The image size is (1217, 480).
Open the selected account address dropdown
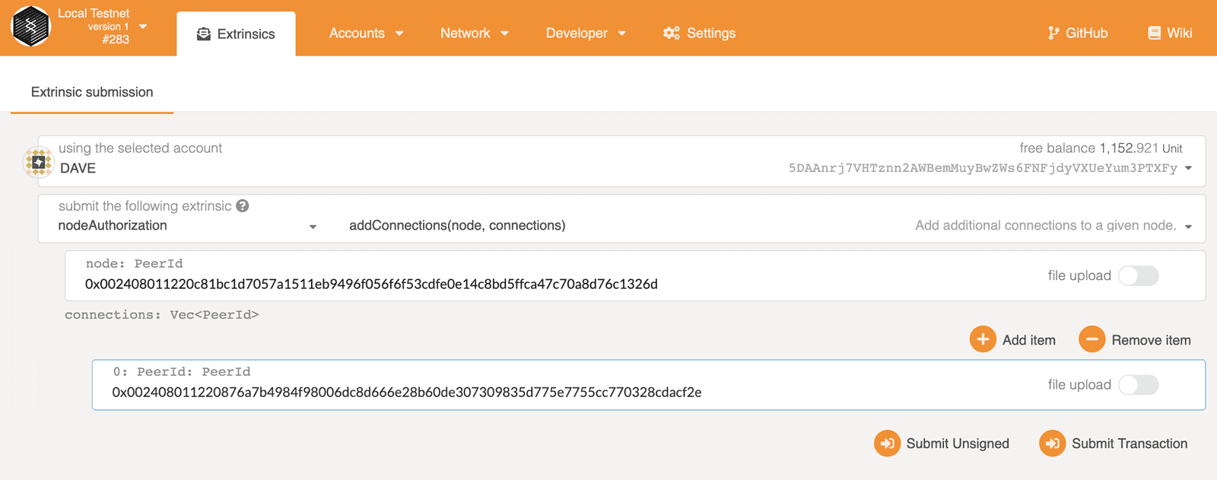click(x=1188, y=168)
